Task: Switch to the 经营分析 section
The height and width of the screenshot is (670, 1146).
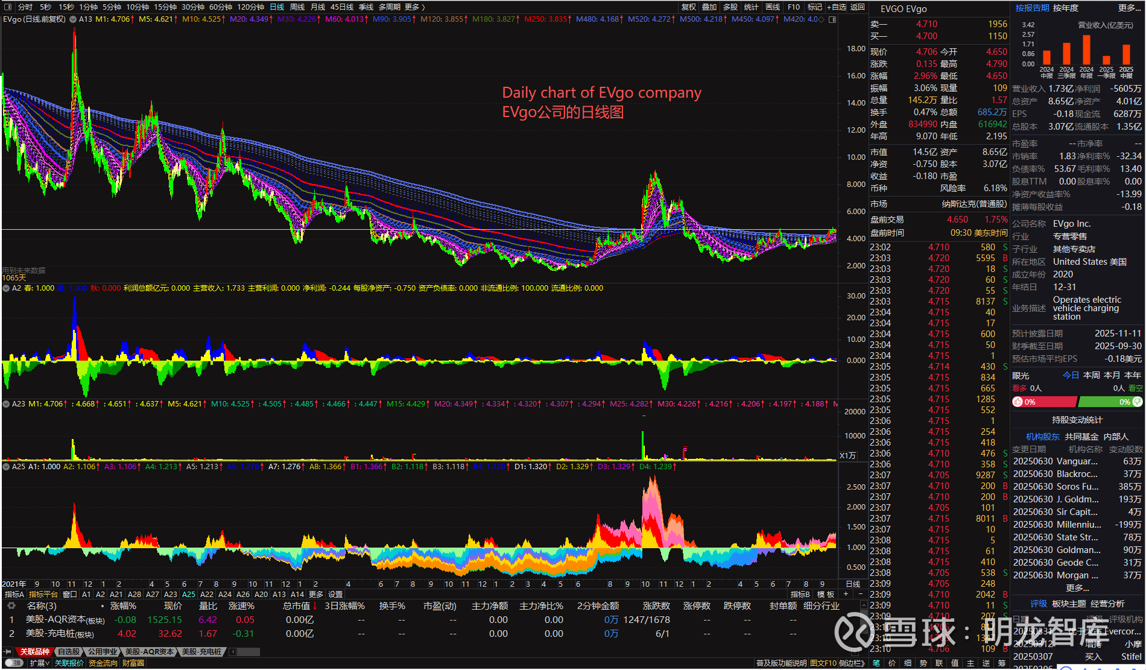Action: (1107, 604)
